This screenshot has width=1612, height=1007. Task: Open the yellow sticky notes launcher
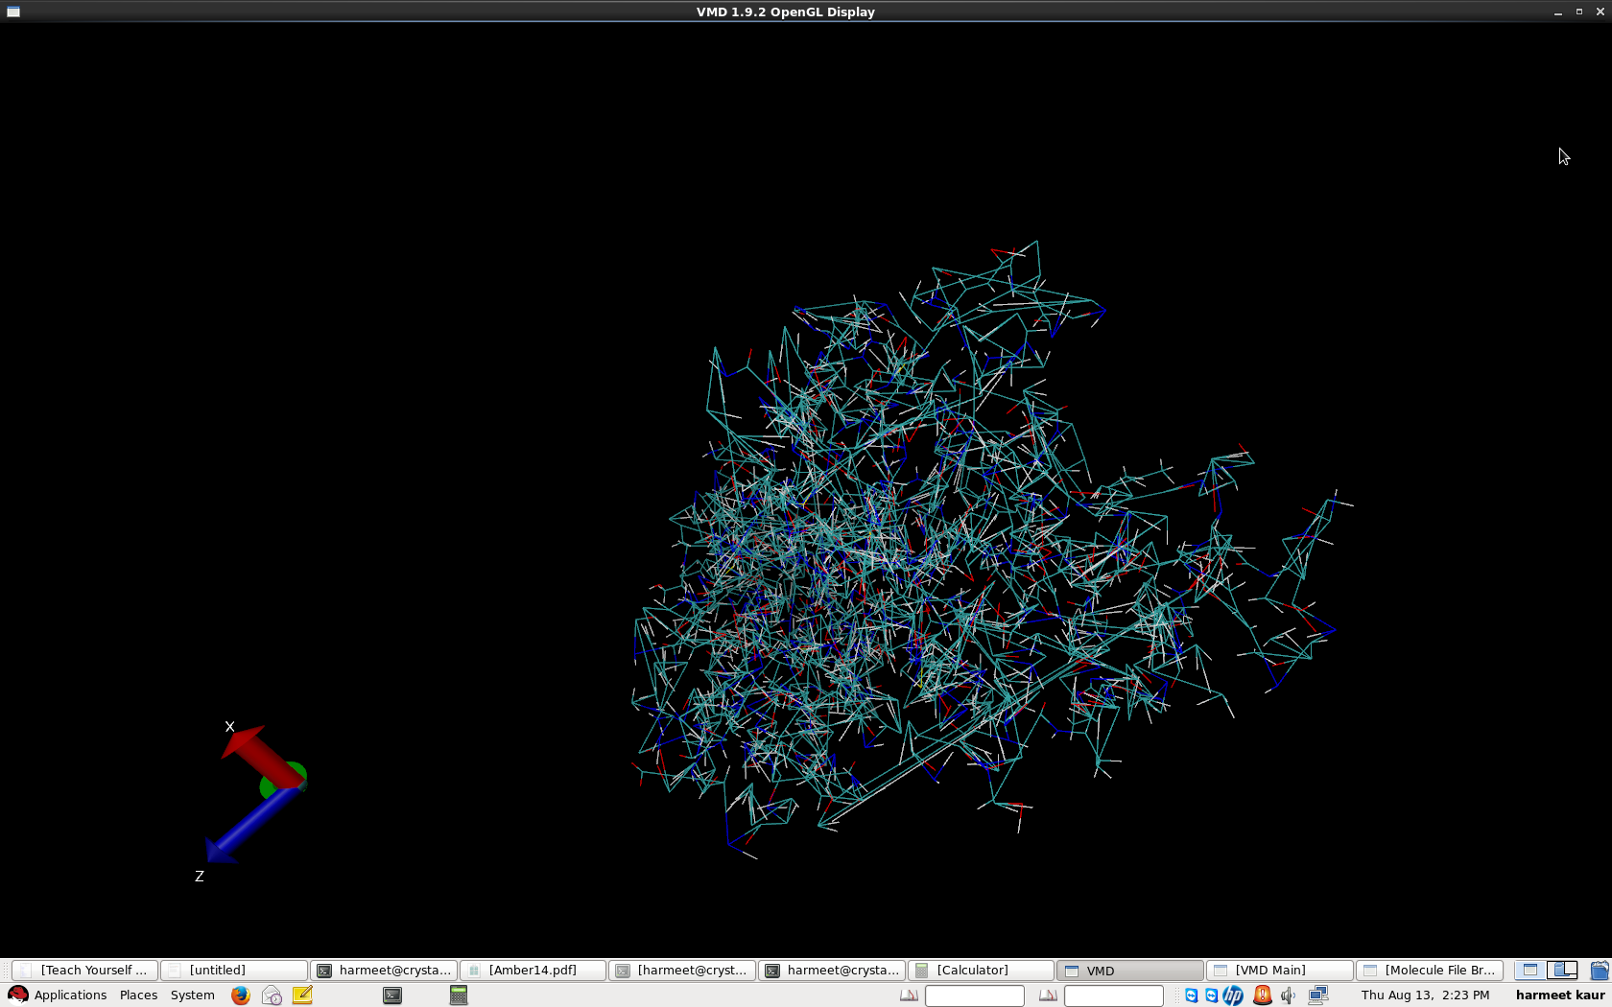pyautogui.click(x=302, y=995)
